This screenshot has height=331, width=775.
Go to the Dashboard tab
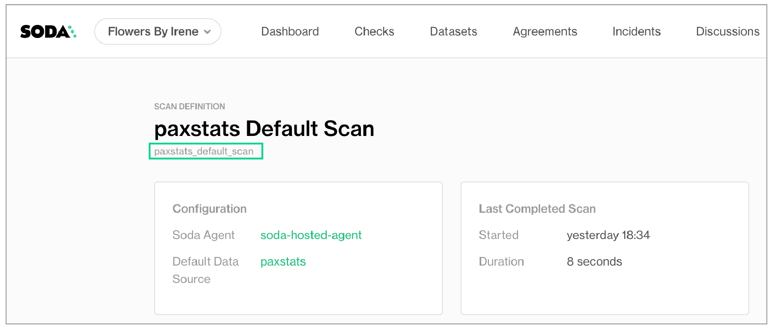point(290,32)
